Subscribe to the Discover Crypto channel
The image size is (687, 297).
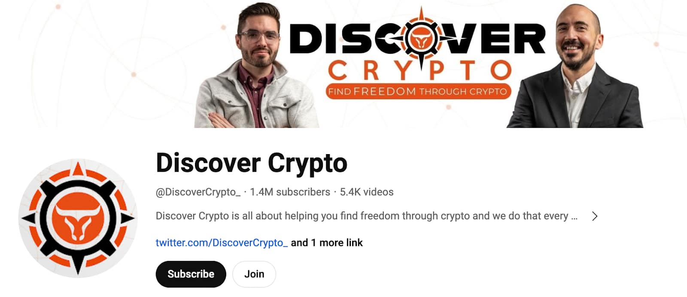191,274
